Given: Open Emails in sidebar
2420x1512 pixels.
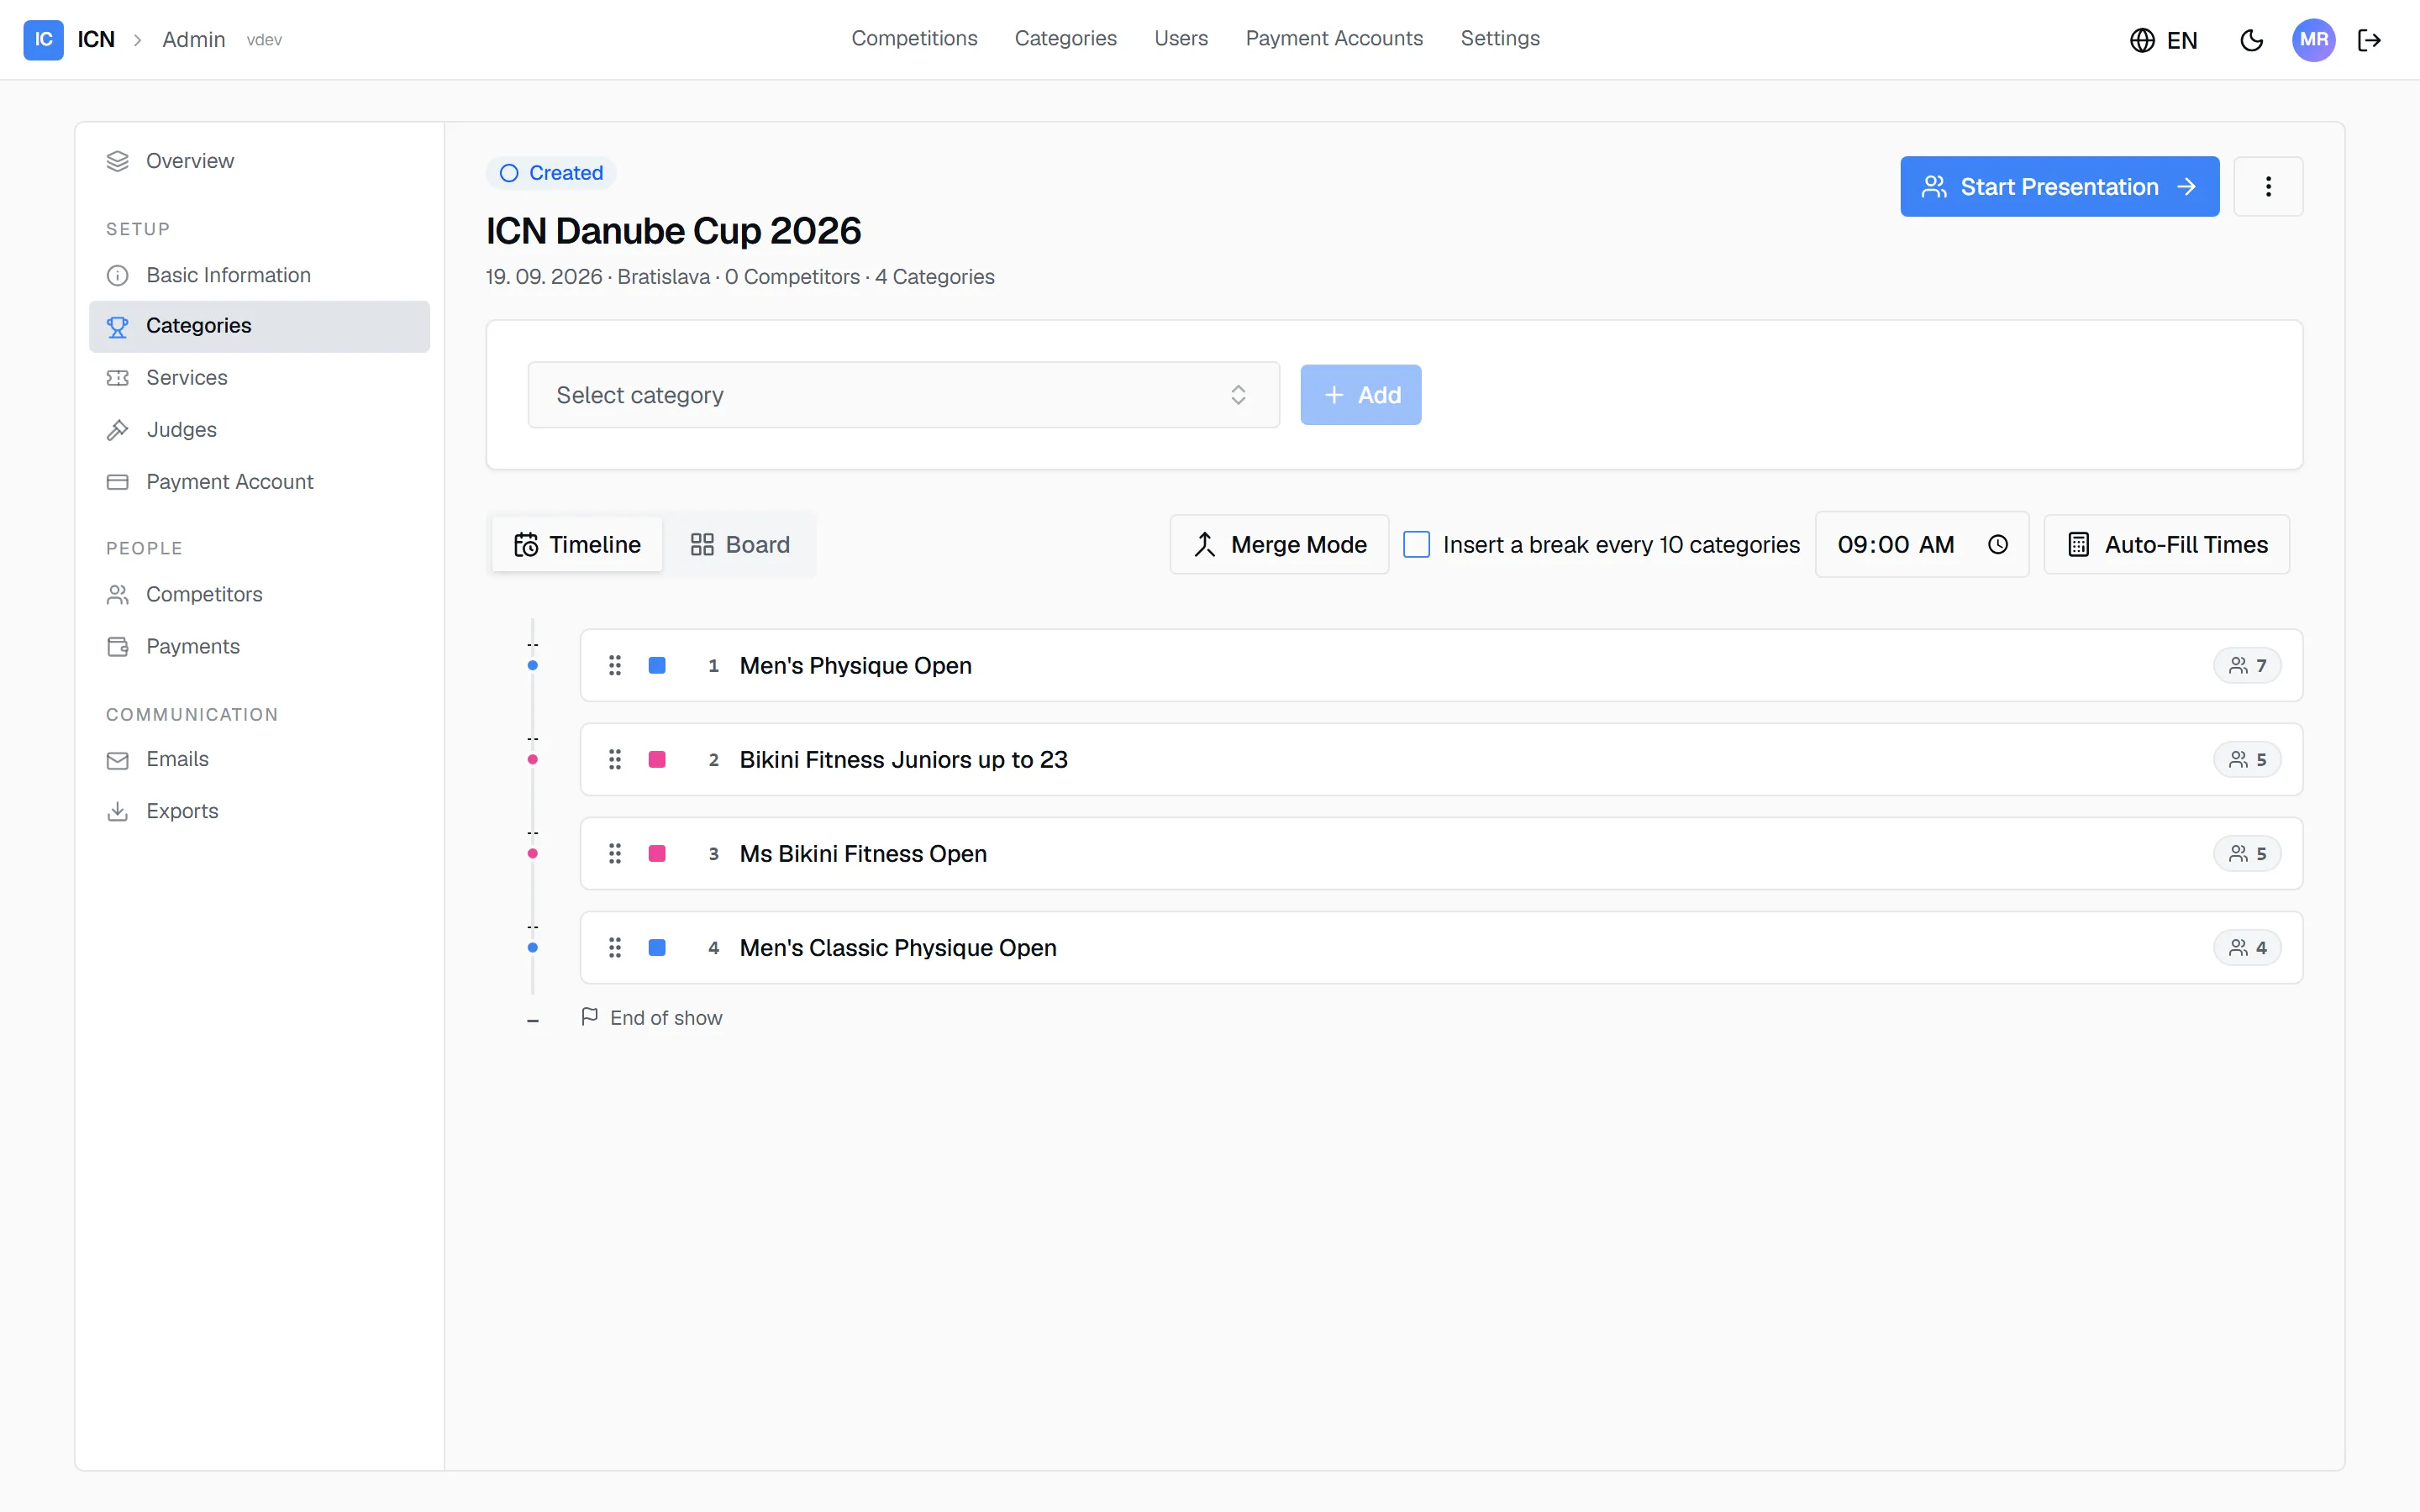Looking at the screenshot, I should [x=259, y=759].
